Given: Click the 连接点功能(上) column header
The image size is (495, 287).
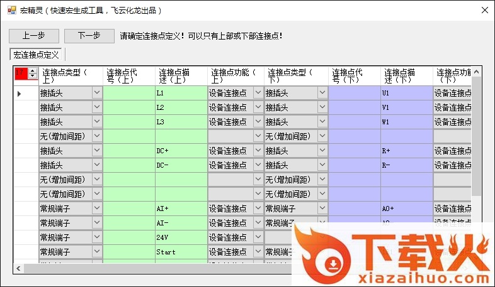Looking at the screenshot, I should pyautogui.click(x=236, y=76).
